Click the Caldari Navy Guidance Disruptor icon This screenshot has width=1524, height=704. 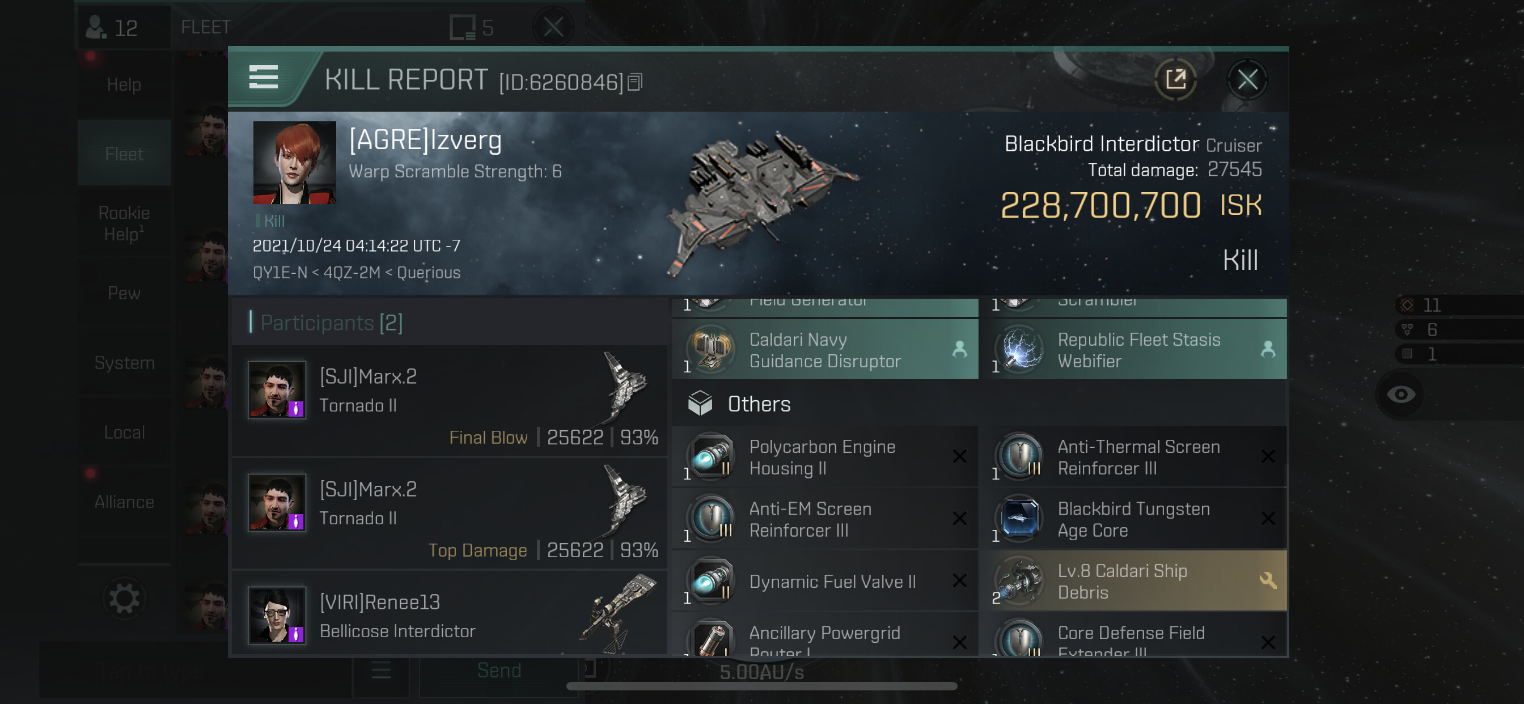[711, 350]
